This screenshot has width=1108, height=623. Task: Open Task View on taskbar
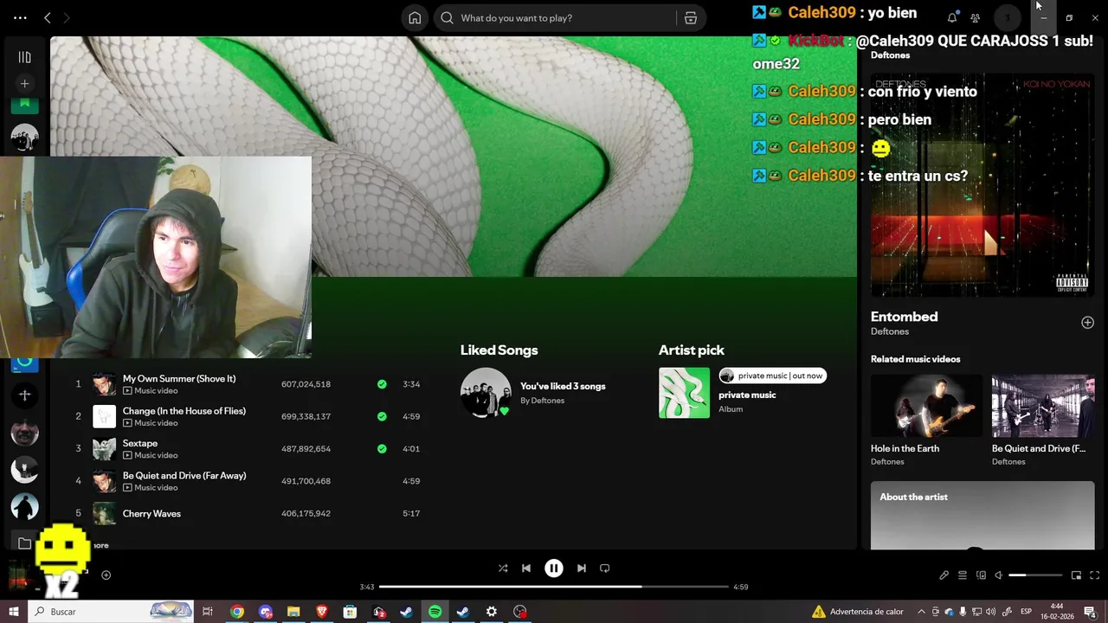208,612
